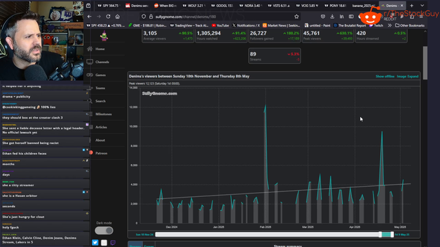This screenshot has height=247, width=440.
Task: Open the Milestones sidebar link
Action: point(104,114)
